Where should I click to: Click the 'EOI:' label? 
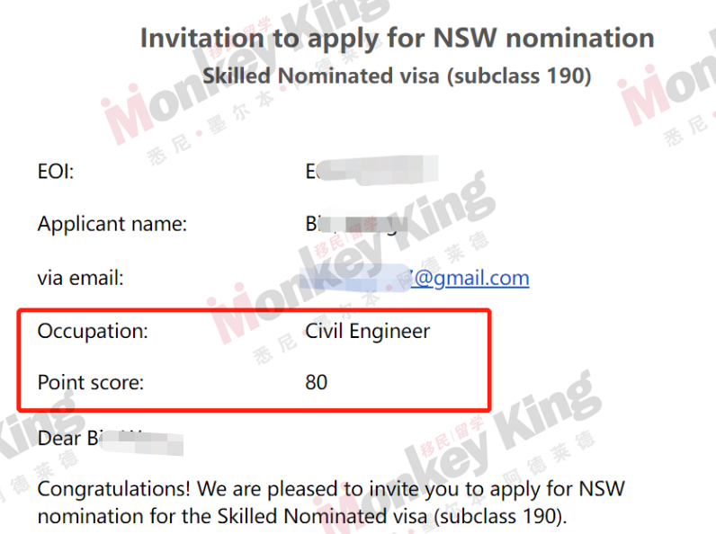[56, 172]
